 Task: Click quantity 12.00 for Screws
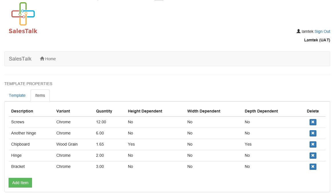tap(101, 122)
